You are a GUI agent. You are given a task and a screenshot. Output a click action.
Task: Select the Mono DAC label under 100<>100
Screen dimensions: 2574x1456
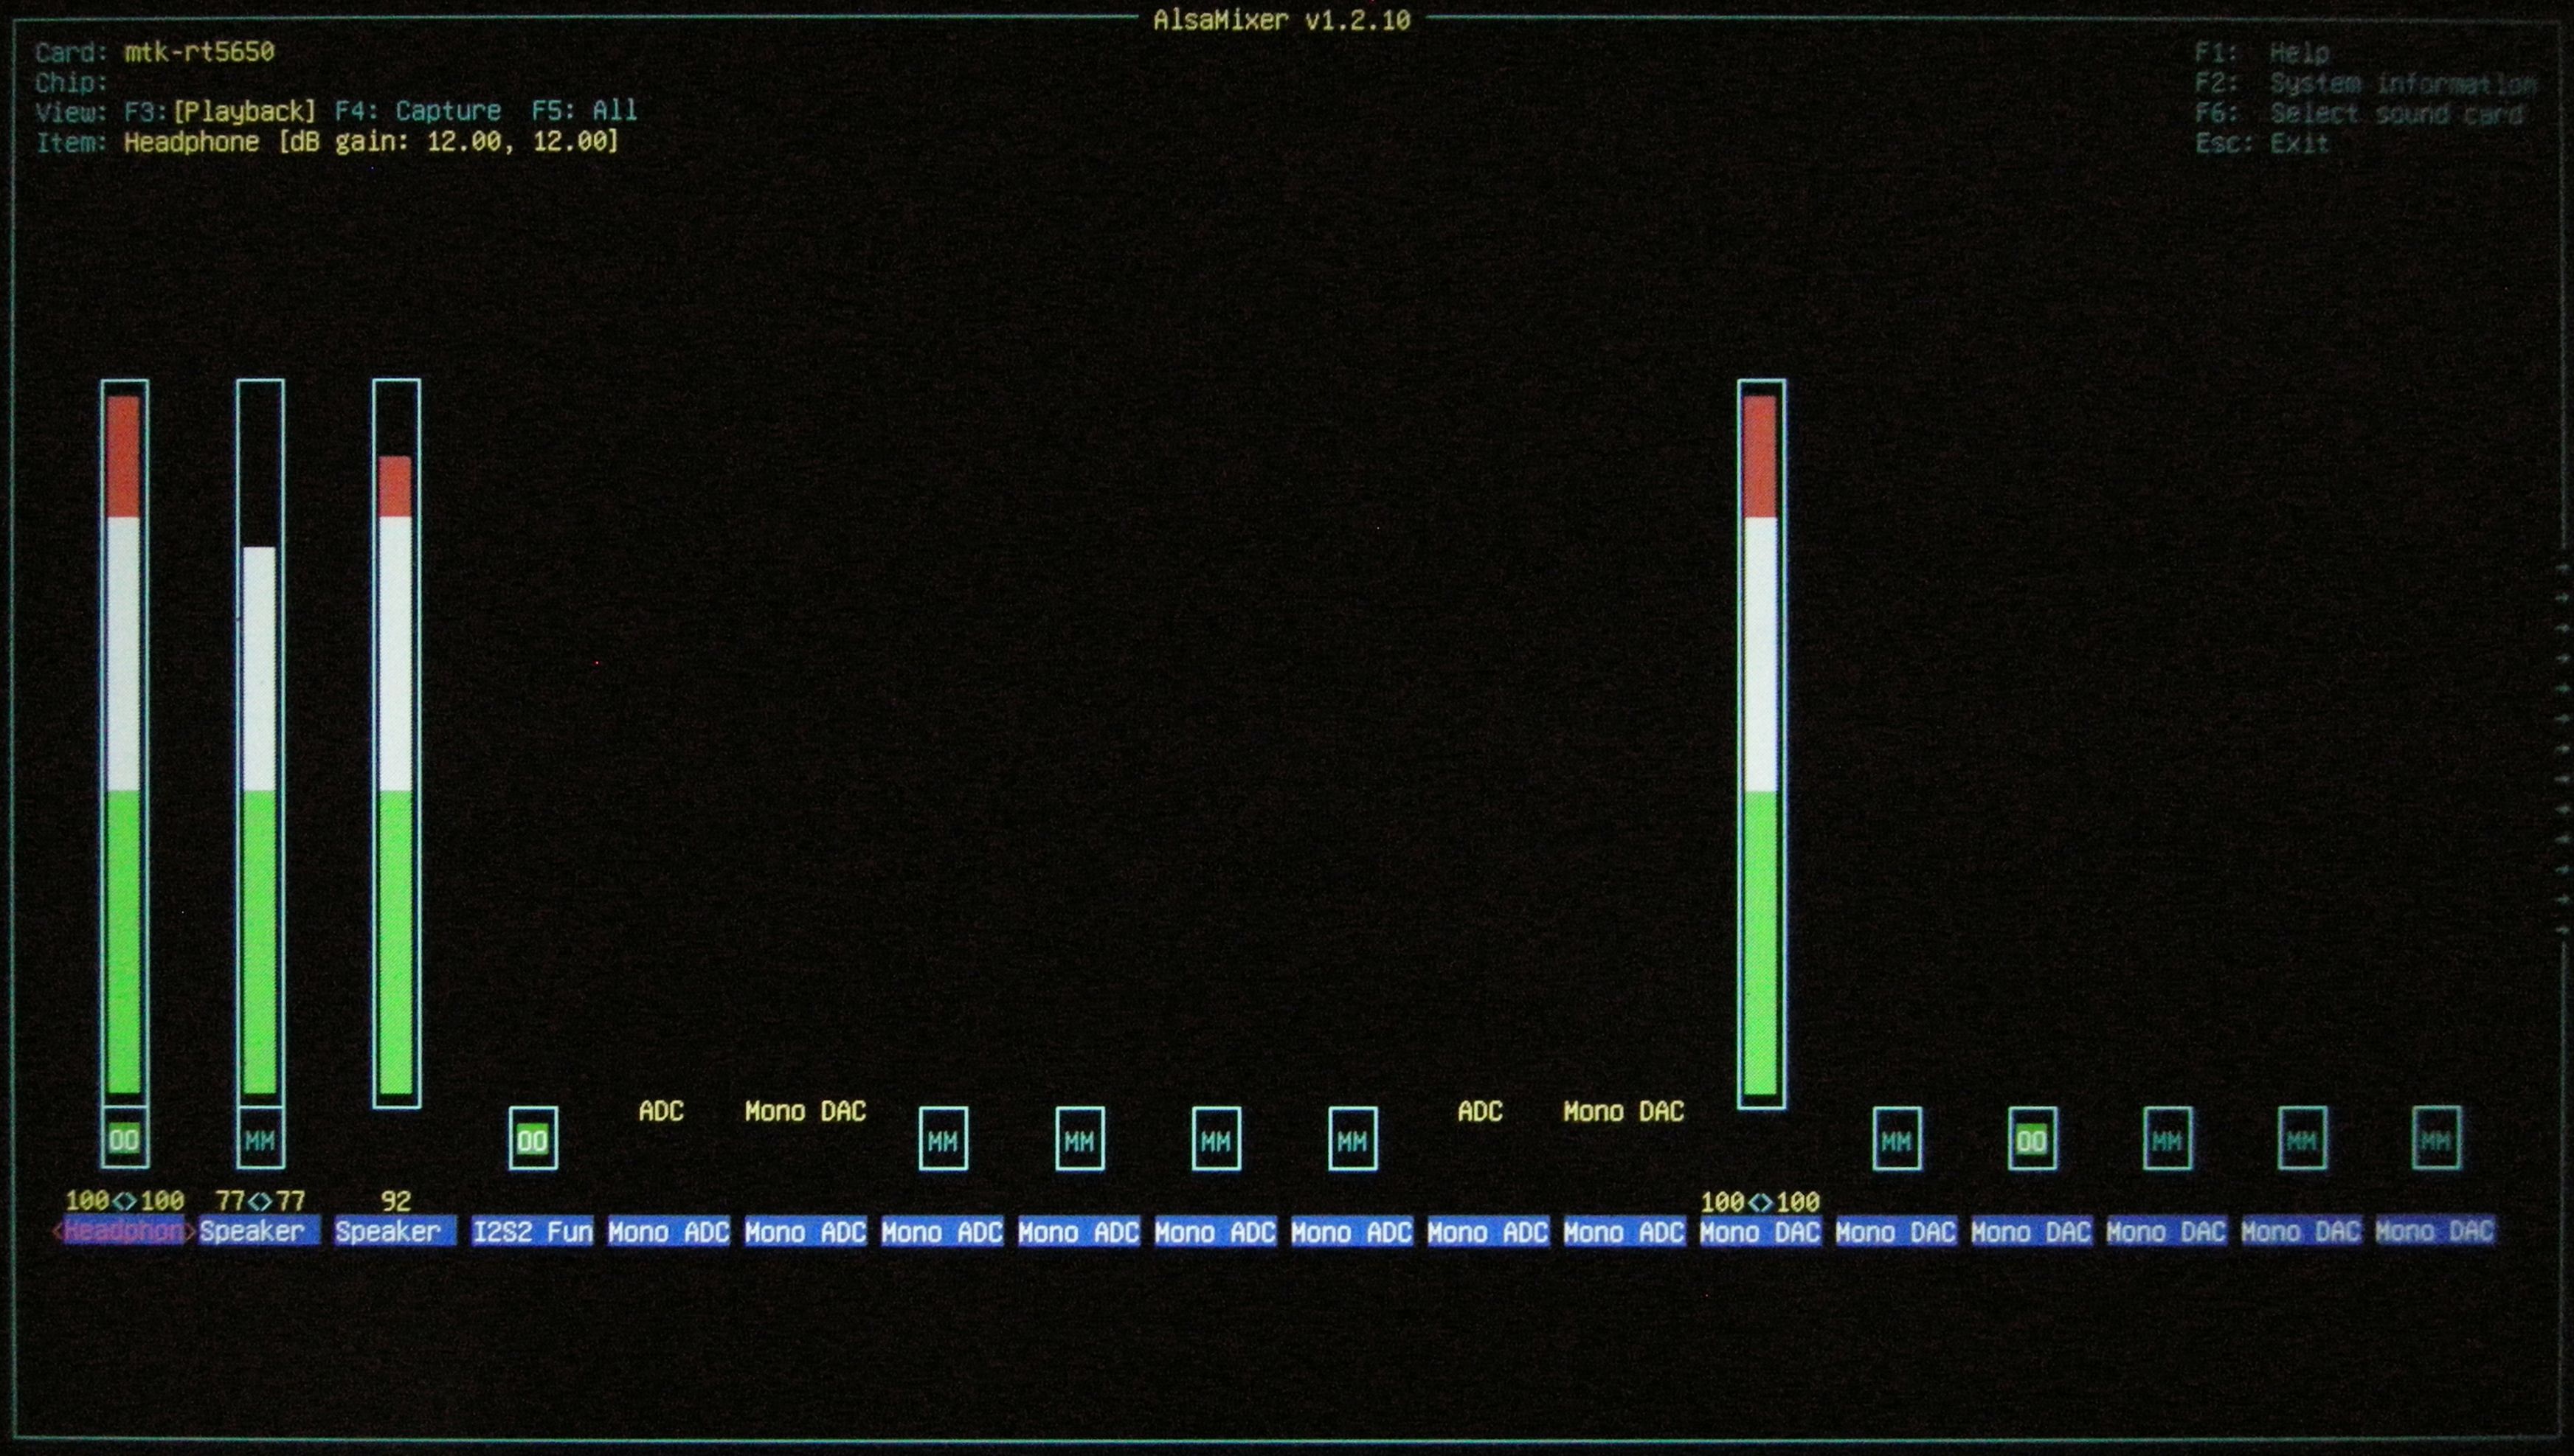(x=1761, y=1232)
